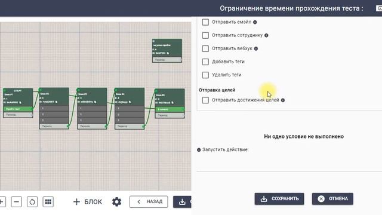Click input port dot on block #4
Image resolution: width=382 pixels, height=215 pixels.
(x=116, y=90)
